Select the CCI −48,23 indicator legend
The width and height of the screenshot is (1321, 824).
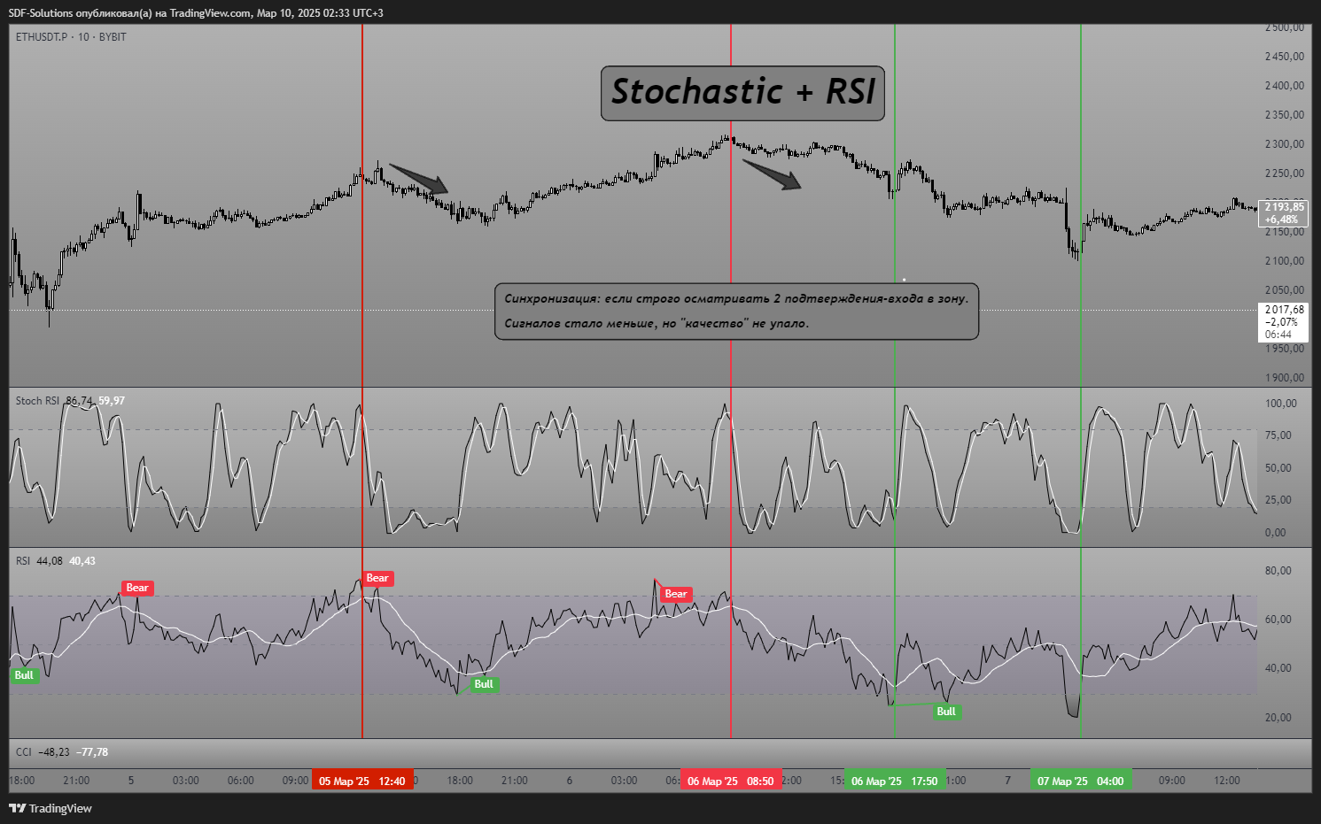(x=62, y=752)
